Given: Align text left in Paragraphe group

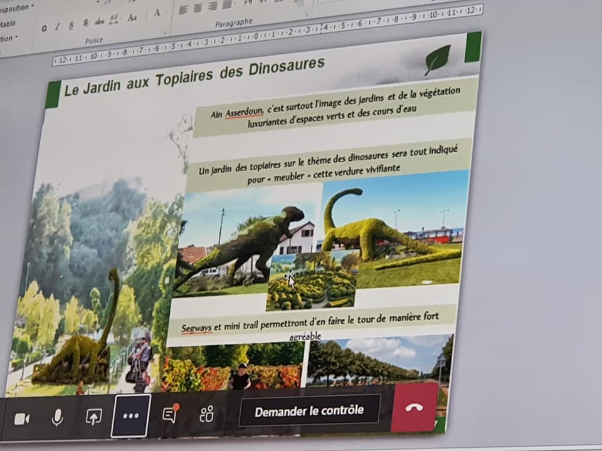Looking at the screenshot, I should point(183,10).
